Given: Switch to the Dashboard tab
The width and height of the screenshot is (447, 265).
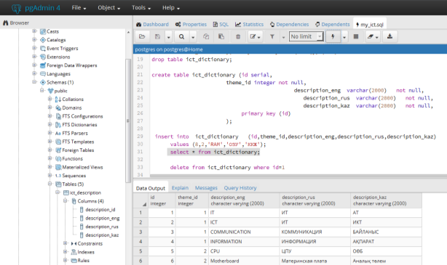Looking at the screenshot, I should point(152,25).
